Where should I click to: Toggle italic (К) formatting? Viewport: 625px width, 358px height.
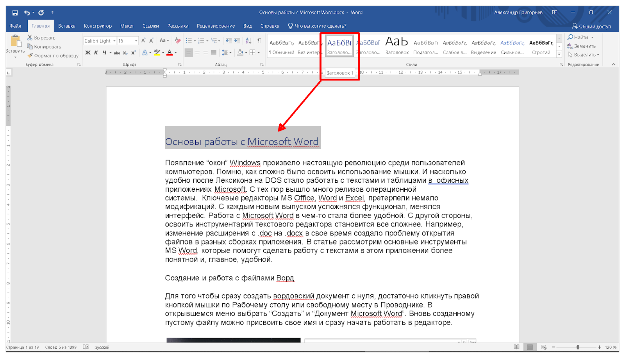tap(96, 53)
